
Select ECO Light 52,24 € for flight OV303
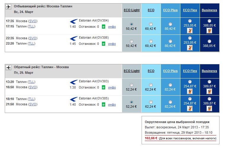tap(132, 85)
